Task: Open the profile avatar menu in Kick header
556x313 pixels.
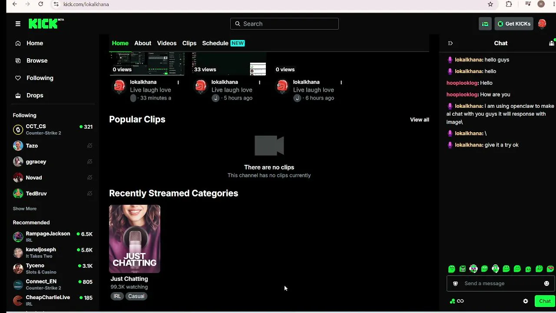Action: point(542,24)
